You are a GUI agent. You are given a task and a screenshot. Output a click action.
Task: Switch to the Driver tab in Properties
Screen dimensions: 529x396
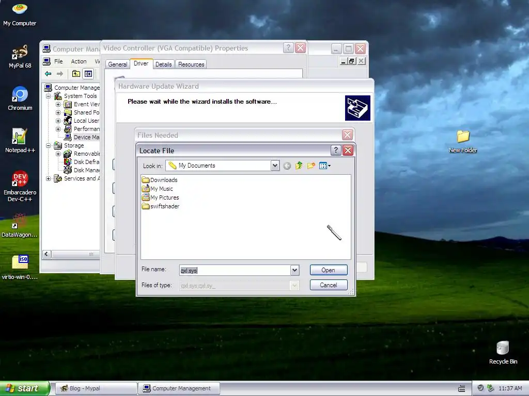(x=141, y=63)
